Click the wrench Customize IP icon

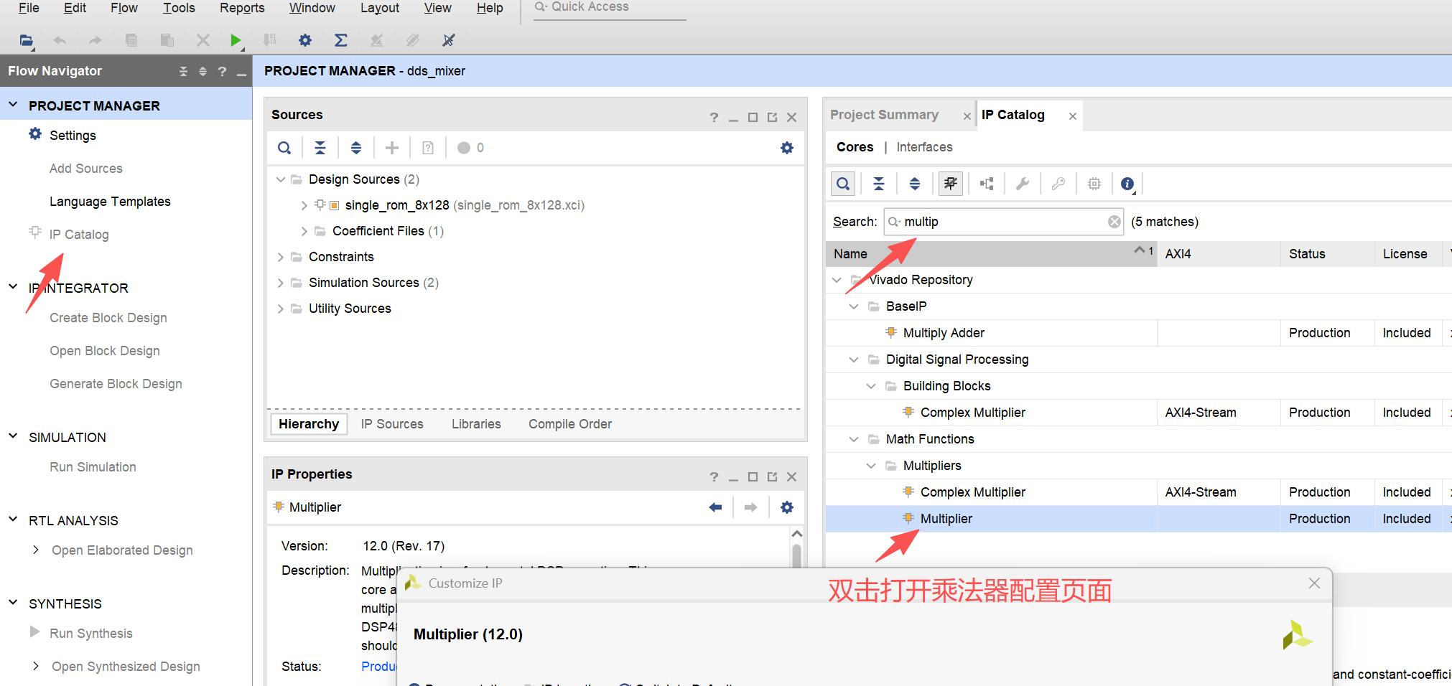pyautogui.click(x=1023, y=184)
